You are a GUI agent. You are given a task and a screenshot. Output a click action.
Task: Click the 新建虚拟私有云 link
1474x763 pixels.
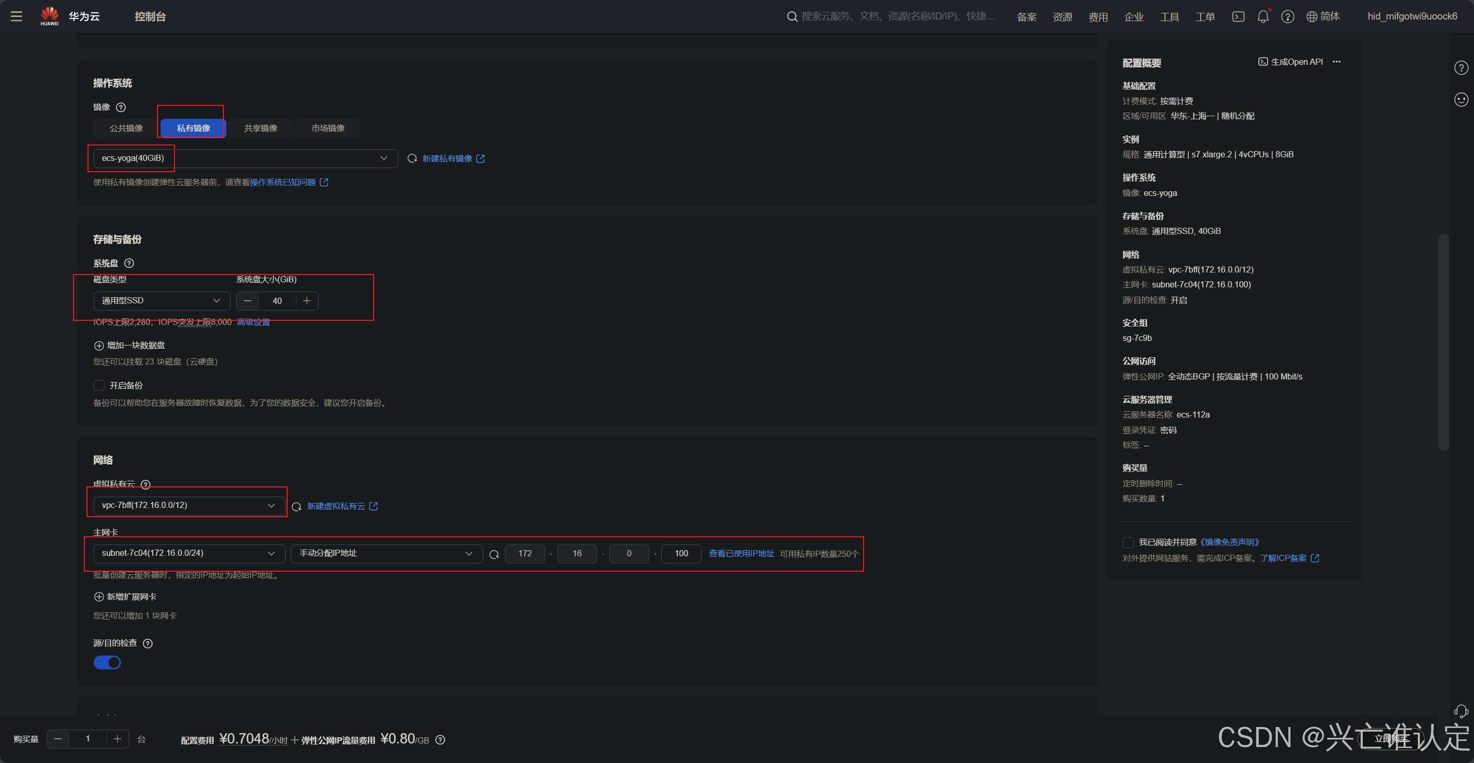(342, 506)
